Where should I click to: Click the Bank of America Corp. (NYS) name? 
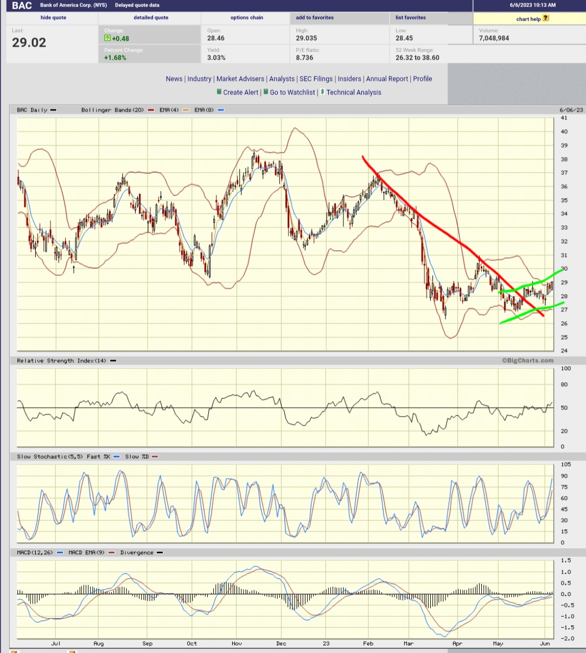pos(73,5)
